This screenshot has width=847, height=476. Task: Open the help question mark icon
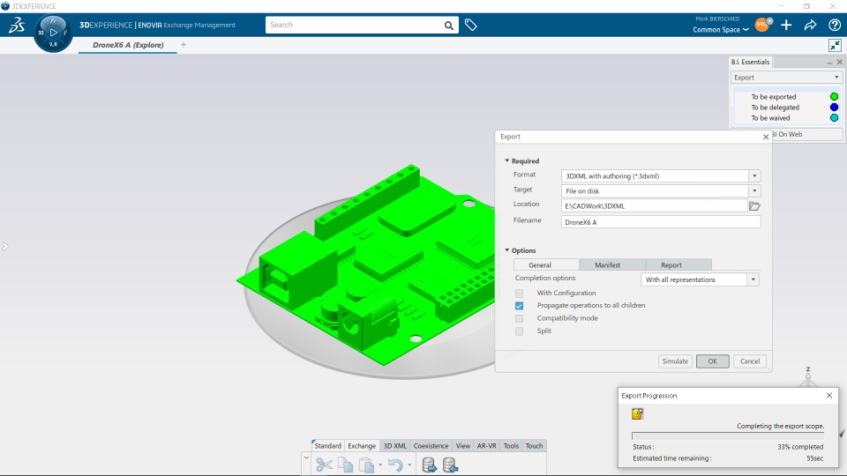point(834,25)
